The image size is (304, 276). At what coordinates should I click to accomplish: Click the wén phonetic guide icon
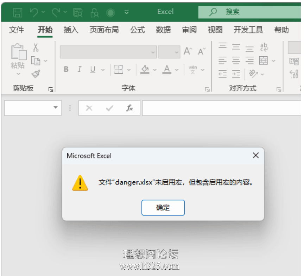click(x=193, y=69)
